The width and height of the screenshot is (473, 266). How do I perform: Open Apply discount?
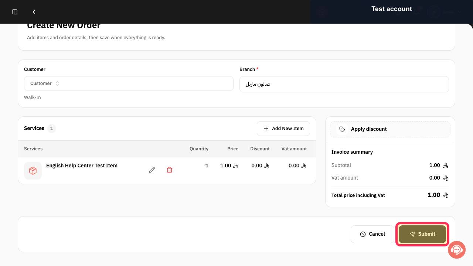tap(390, 129)
